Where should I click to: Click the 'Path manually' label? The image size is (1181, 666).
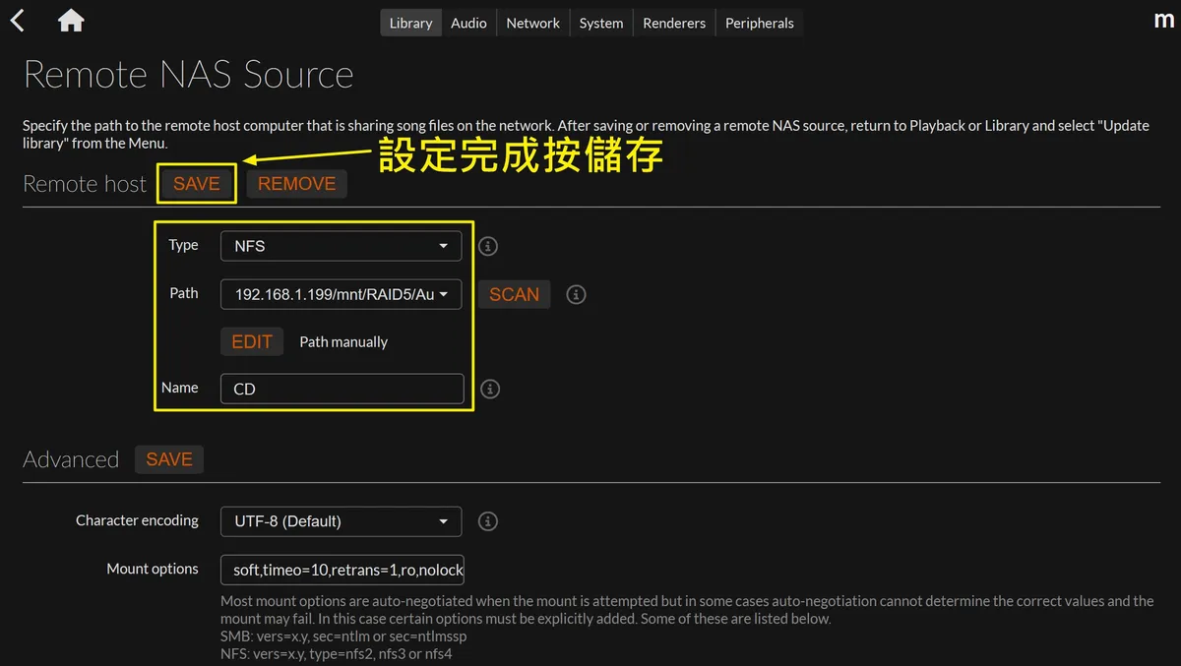[x=343, y=342]
